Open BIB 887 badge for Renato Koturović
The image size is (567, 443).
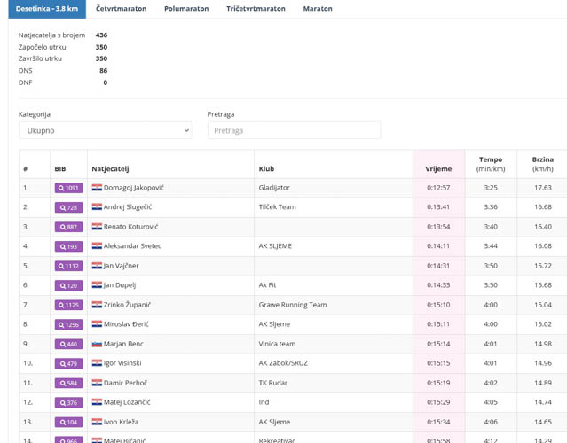(68, 227)
